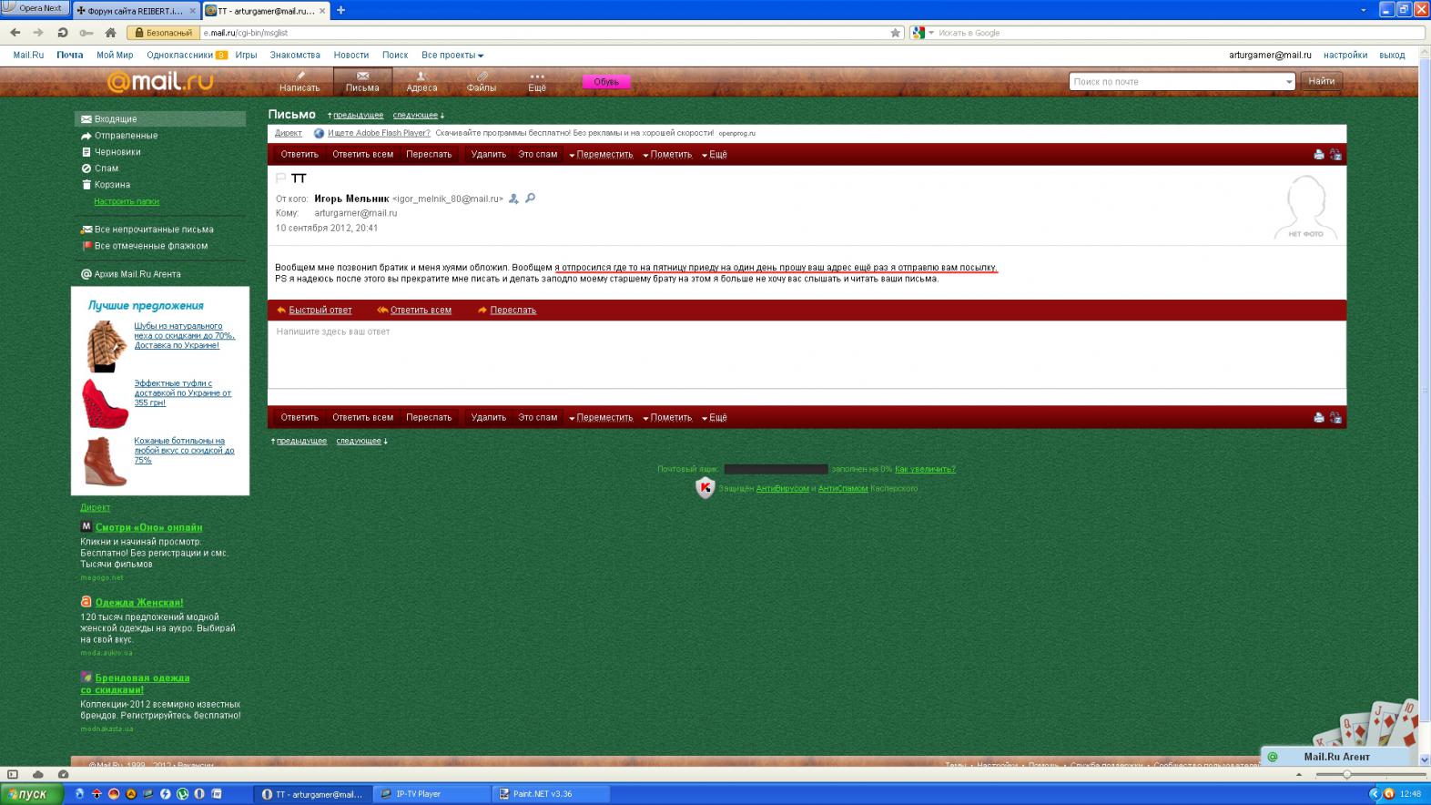Open the Windows пуск Start button
Image resolution: width=1431 pixels, height=805 pixels.
click(x=32, y=794)
